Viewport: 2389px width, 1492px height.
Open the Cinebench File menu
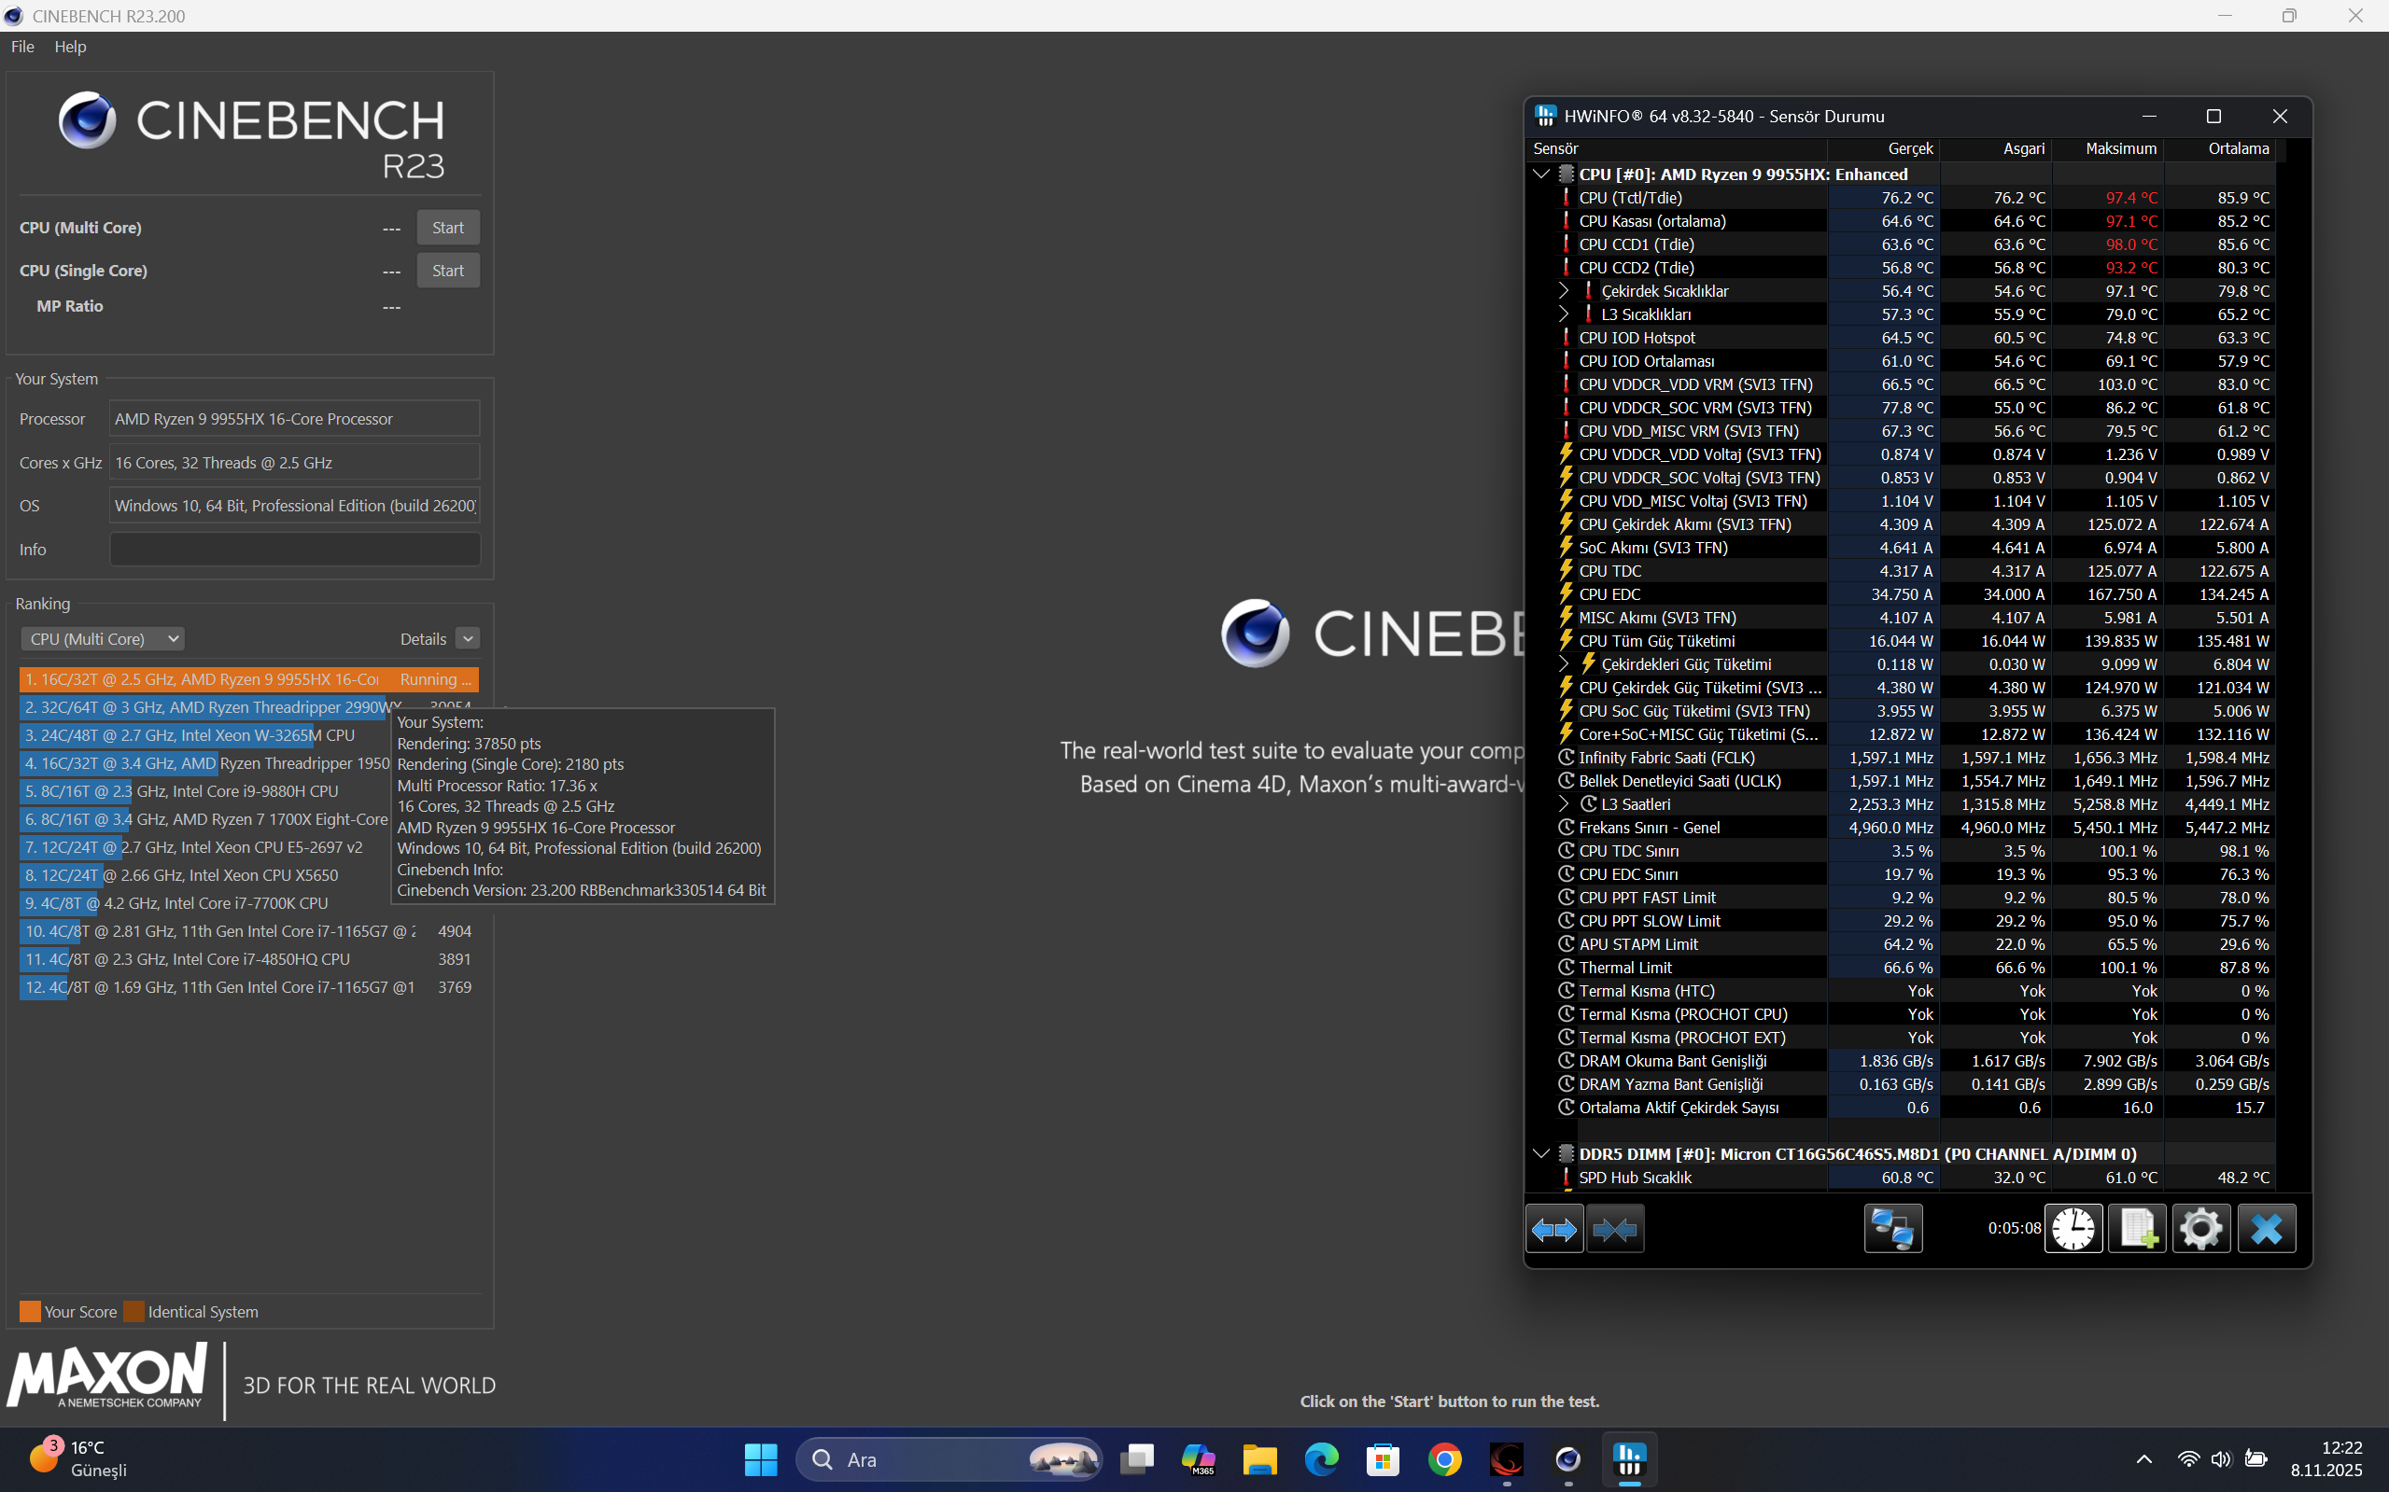click(22, 47)
